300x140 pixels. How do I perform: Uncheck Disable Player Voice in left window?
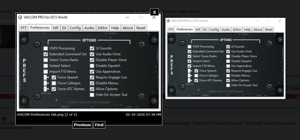[x=92, y=60]
